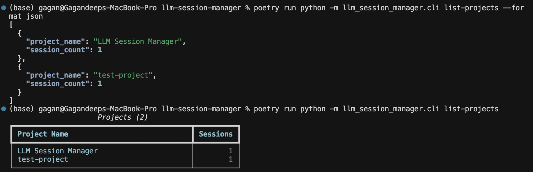This screenshot has height=172, width=533.
Task: Click the session count for LLM Session Manager in the table
Action: pyautogui.click(x=230, y=151)
